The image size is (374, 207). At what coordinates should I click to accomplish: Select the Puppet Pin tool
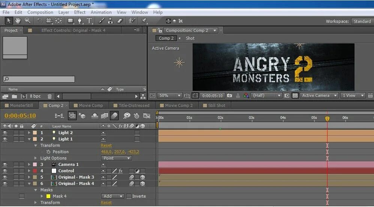pyautogui.click(x=144, y=21)
